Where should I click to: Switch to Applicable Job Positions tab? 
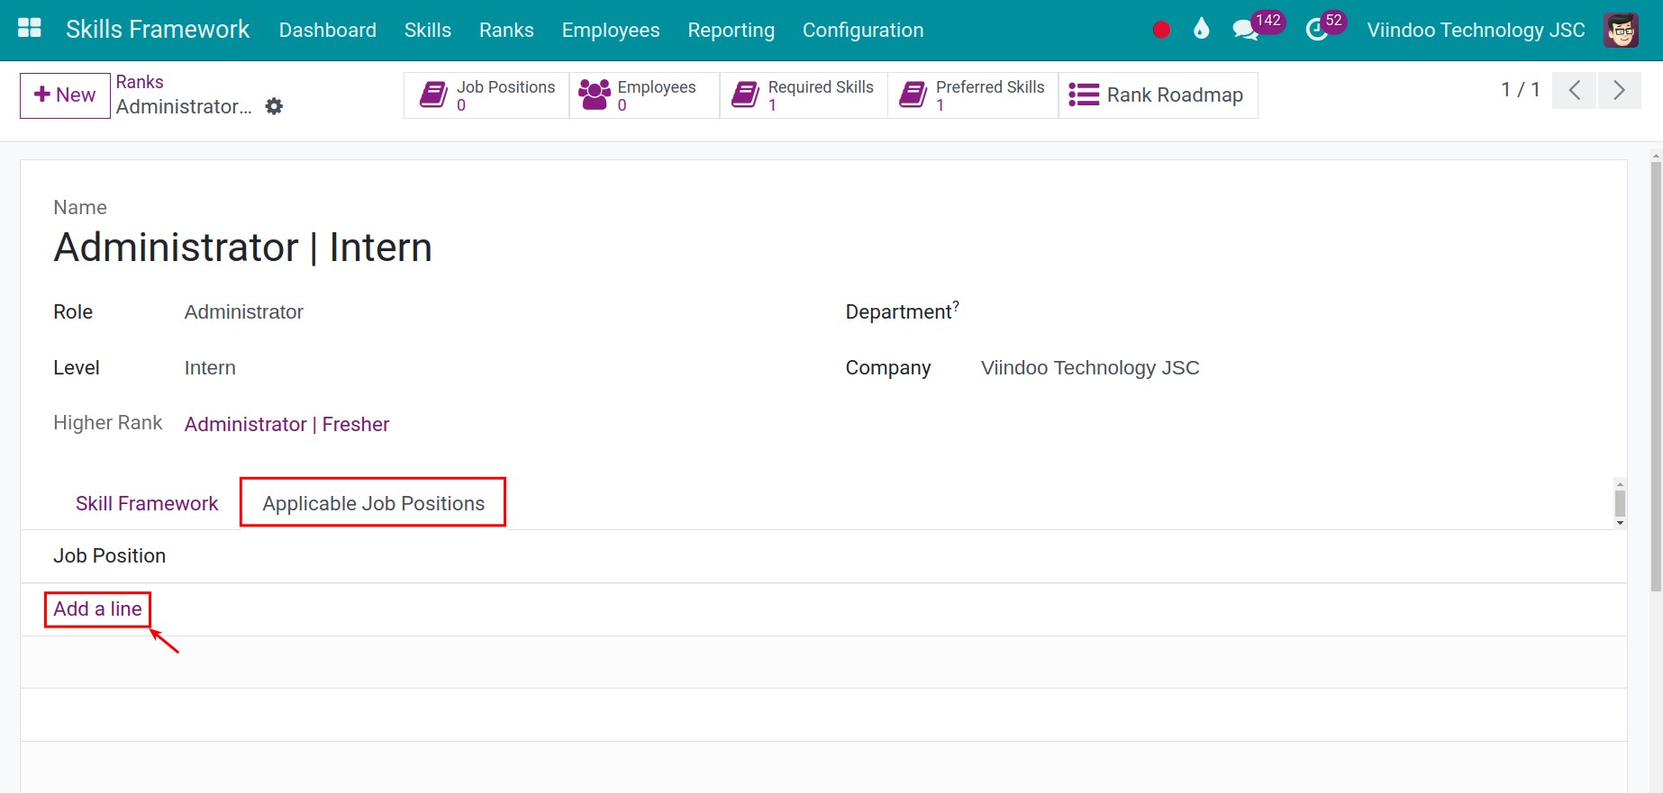(373, 503)
